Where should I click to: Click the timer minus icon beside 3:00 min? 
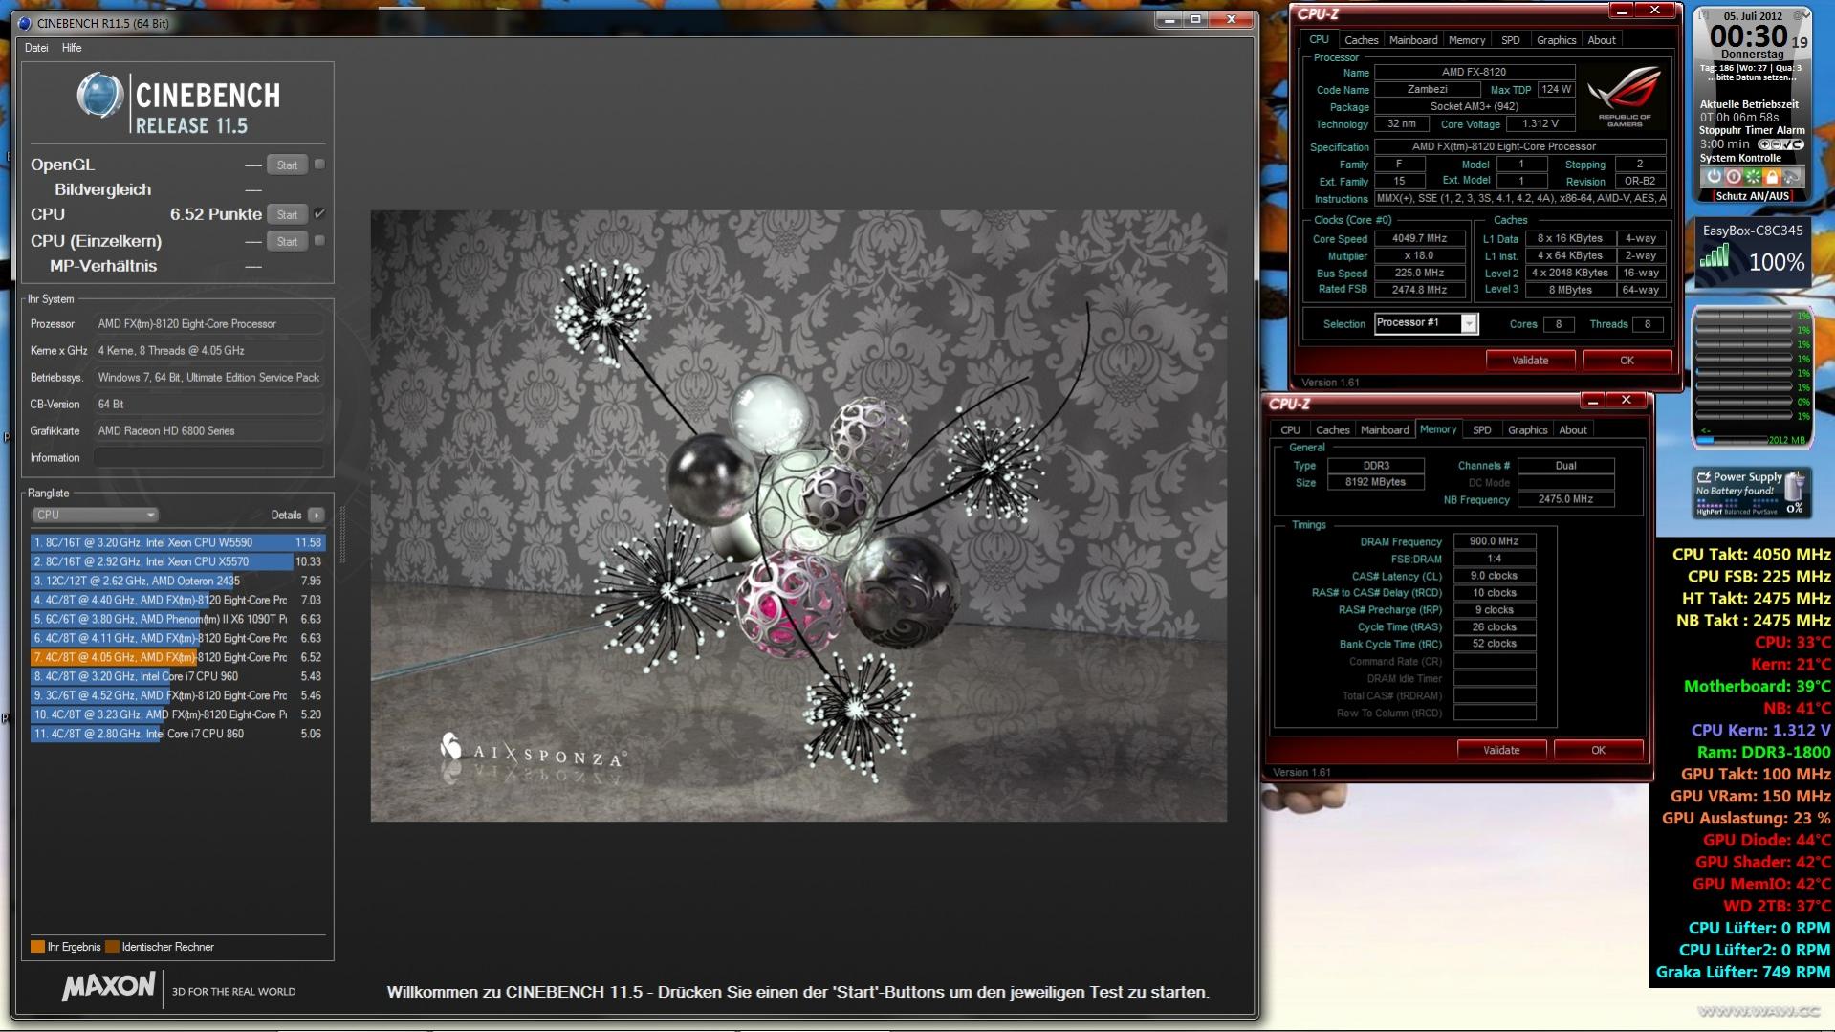tap(1774, 144)
